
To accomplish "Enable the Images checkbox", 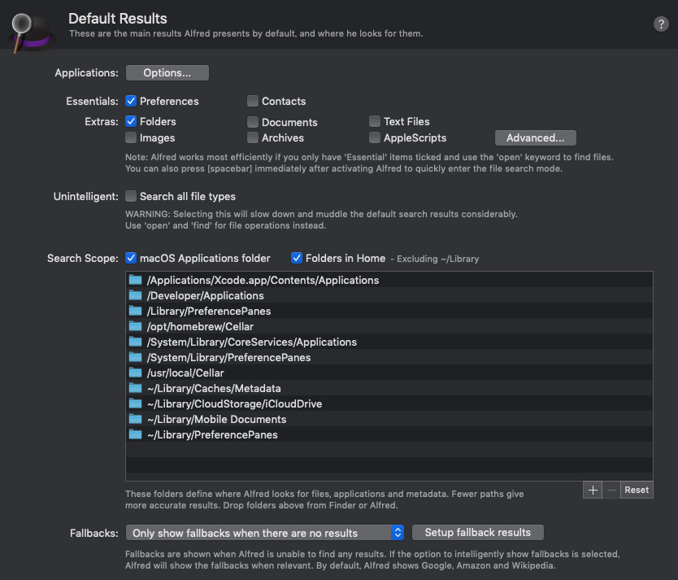I will click(131, 137).
